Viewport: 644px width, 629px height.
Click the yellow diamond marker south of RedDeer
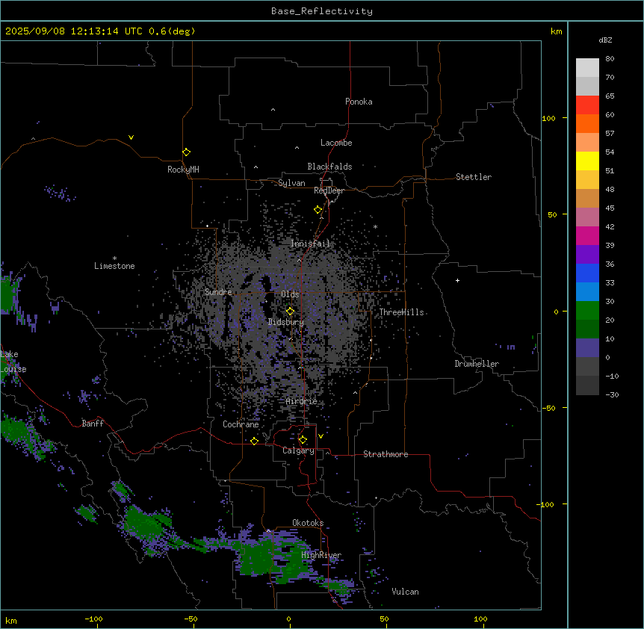318,210
